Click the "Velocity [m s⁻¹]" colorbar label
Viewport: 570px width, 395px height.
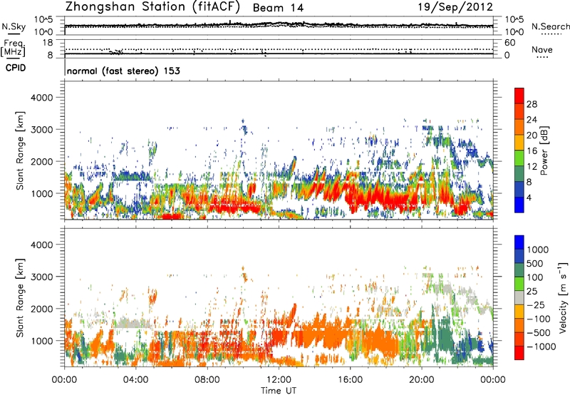pos(563,298)
